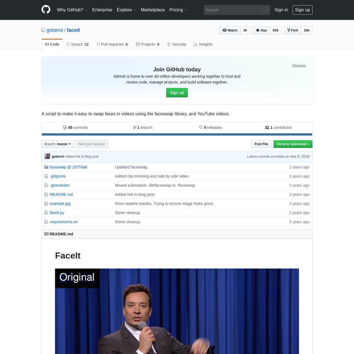The image size is (354, 354).
Task: Click the file icon next to example.jpg
Action: [x=46, y=204]
